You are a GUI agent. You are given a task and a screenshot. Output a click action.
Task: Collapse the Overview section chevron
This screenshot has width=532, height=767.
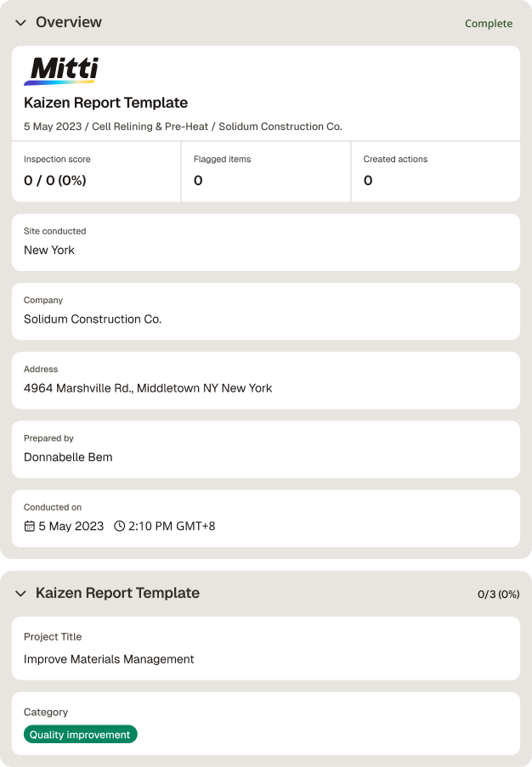pyautogui.click(x=20, y=22)
